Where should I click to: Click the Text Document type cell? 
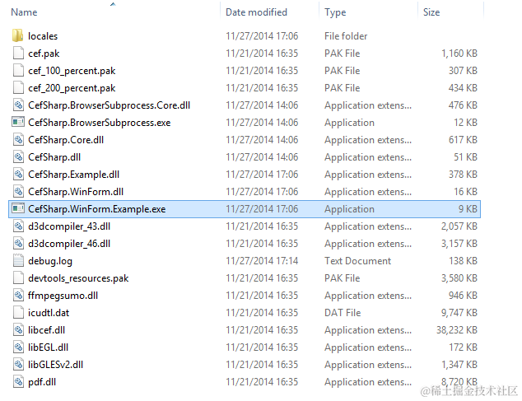pos(357,261)
